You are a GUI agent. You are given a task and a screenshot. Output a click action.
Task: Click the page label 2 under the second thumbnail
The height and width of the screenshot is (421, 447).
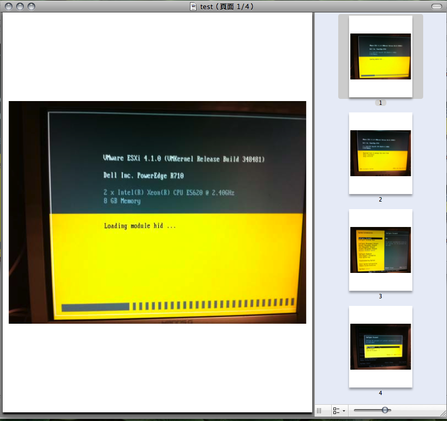[x=380, y=199]
